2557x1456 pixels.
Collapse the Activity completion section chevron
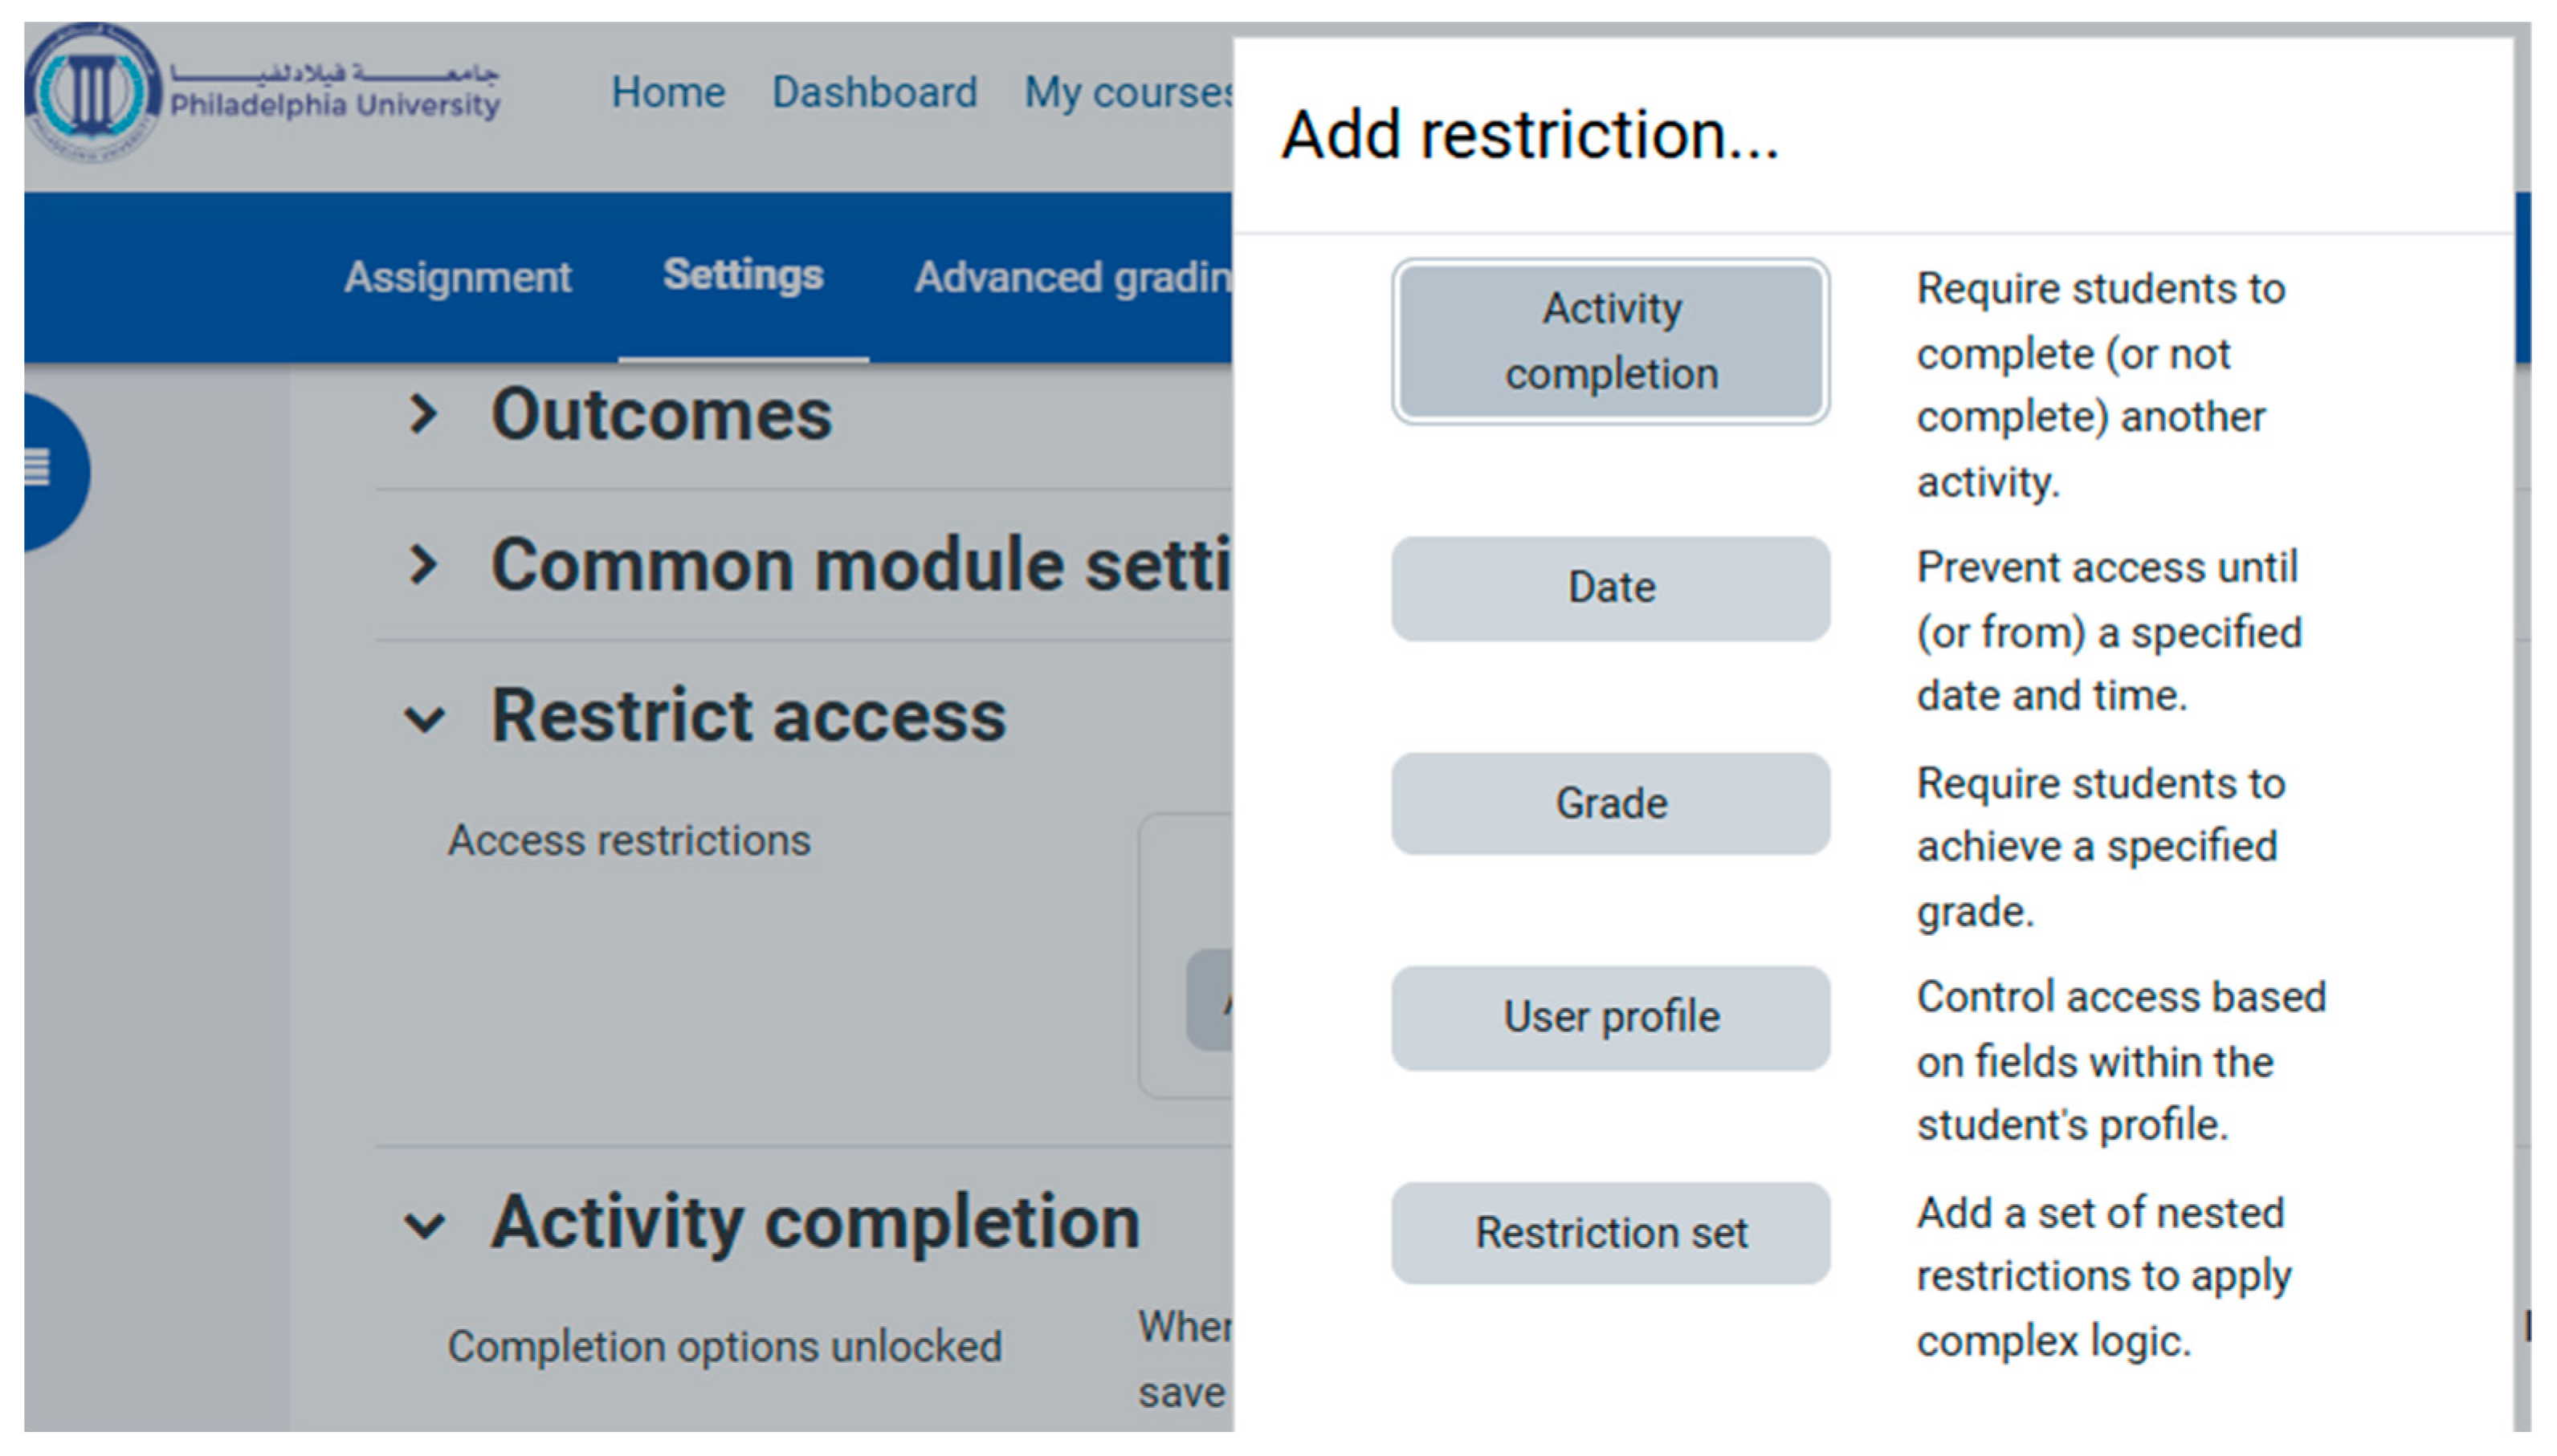pos(424,1224)
